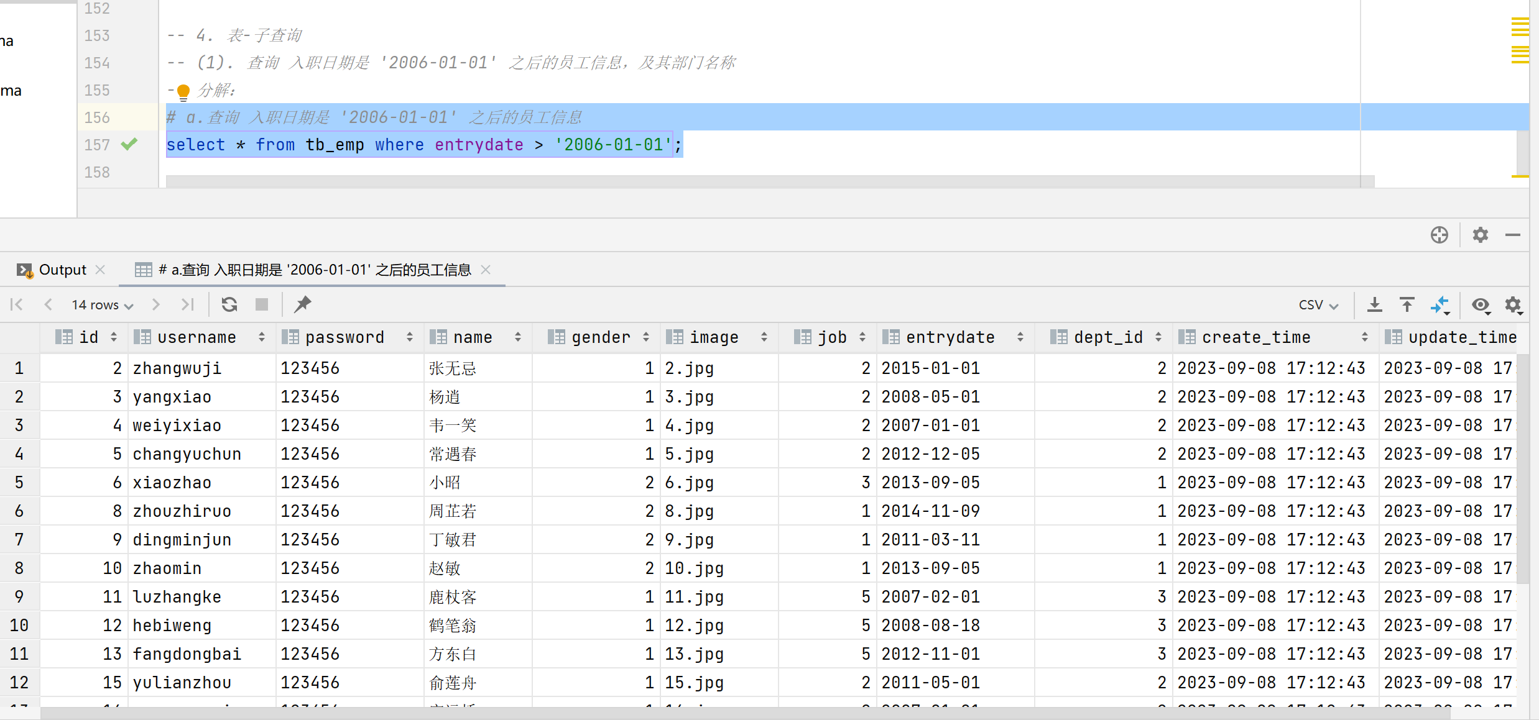Close the Output tab
Screen dimensions: 1539x720
(x=100, y=270)
